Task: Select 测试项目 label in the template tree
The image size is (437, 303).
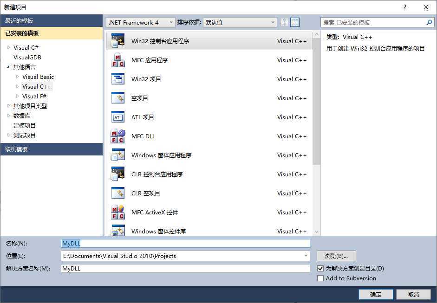Action: pos(25,135)
